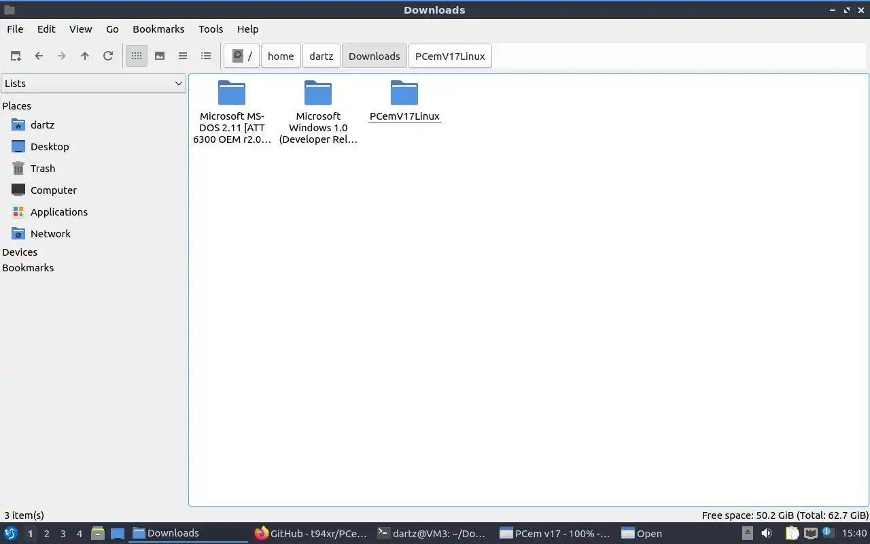Click 'Downloads' path bar button

pos(375,56)
